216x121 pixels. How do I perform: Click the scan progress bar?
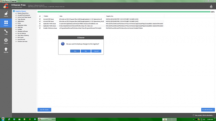click(124, 12)
